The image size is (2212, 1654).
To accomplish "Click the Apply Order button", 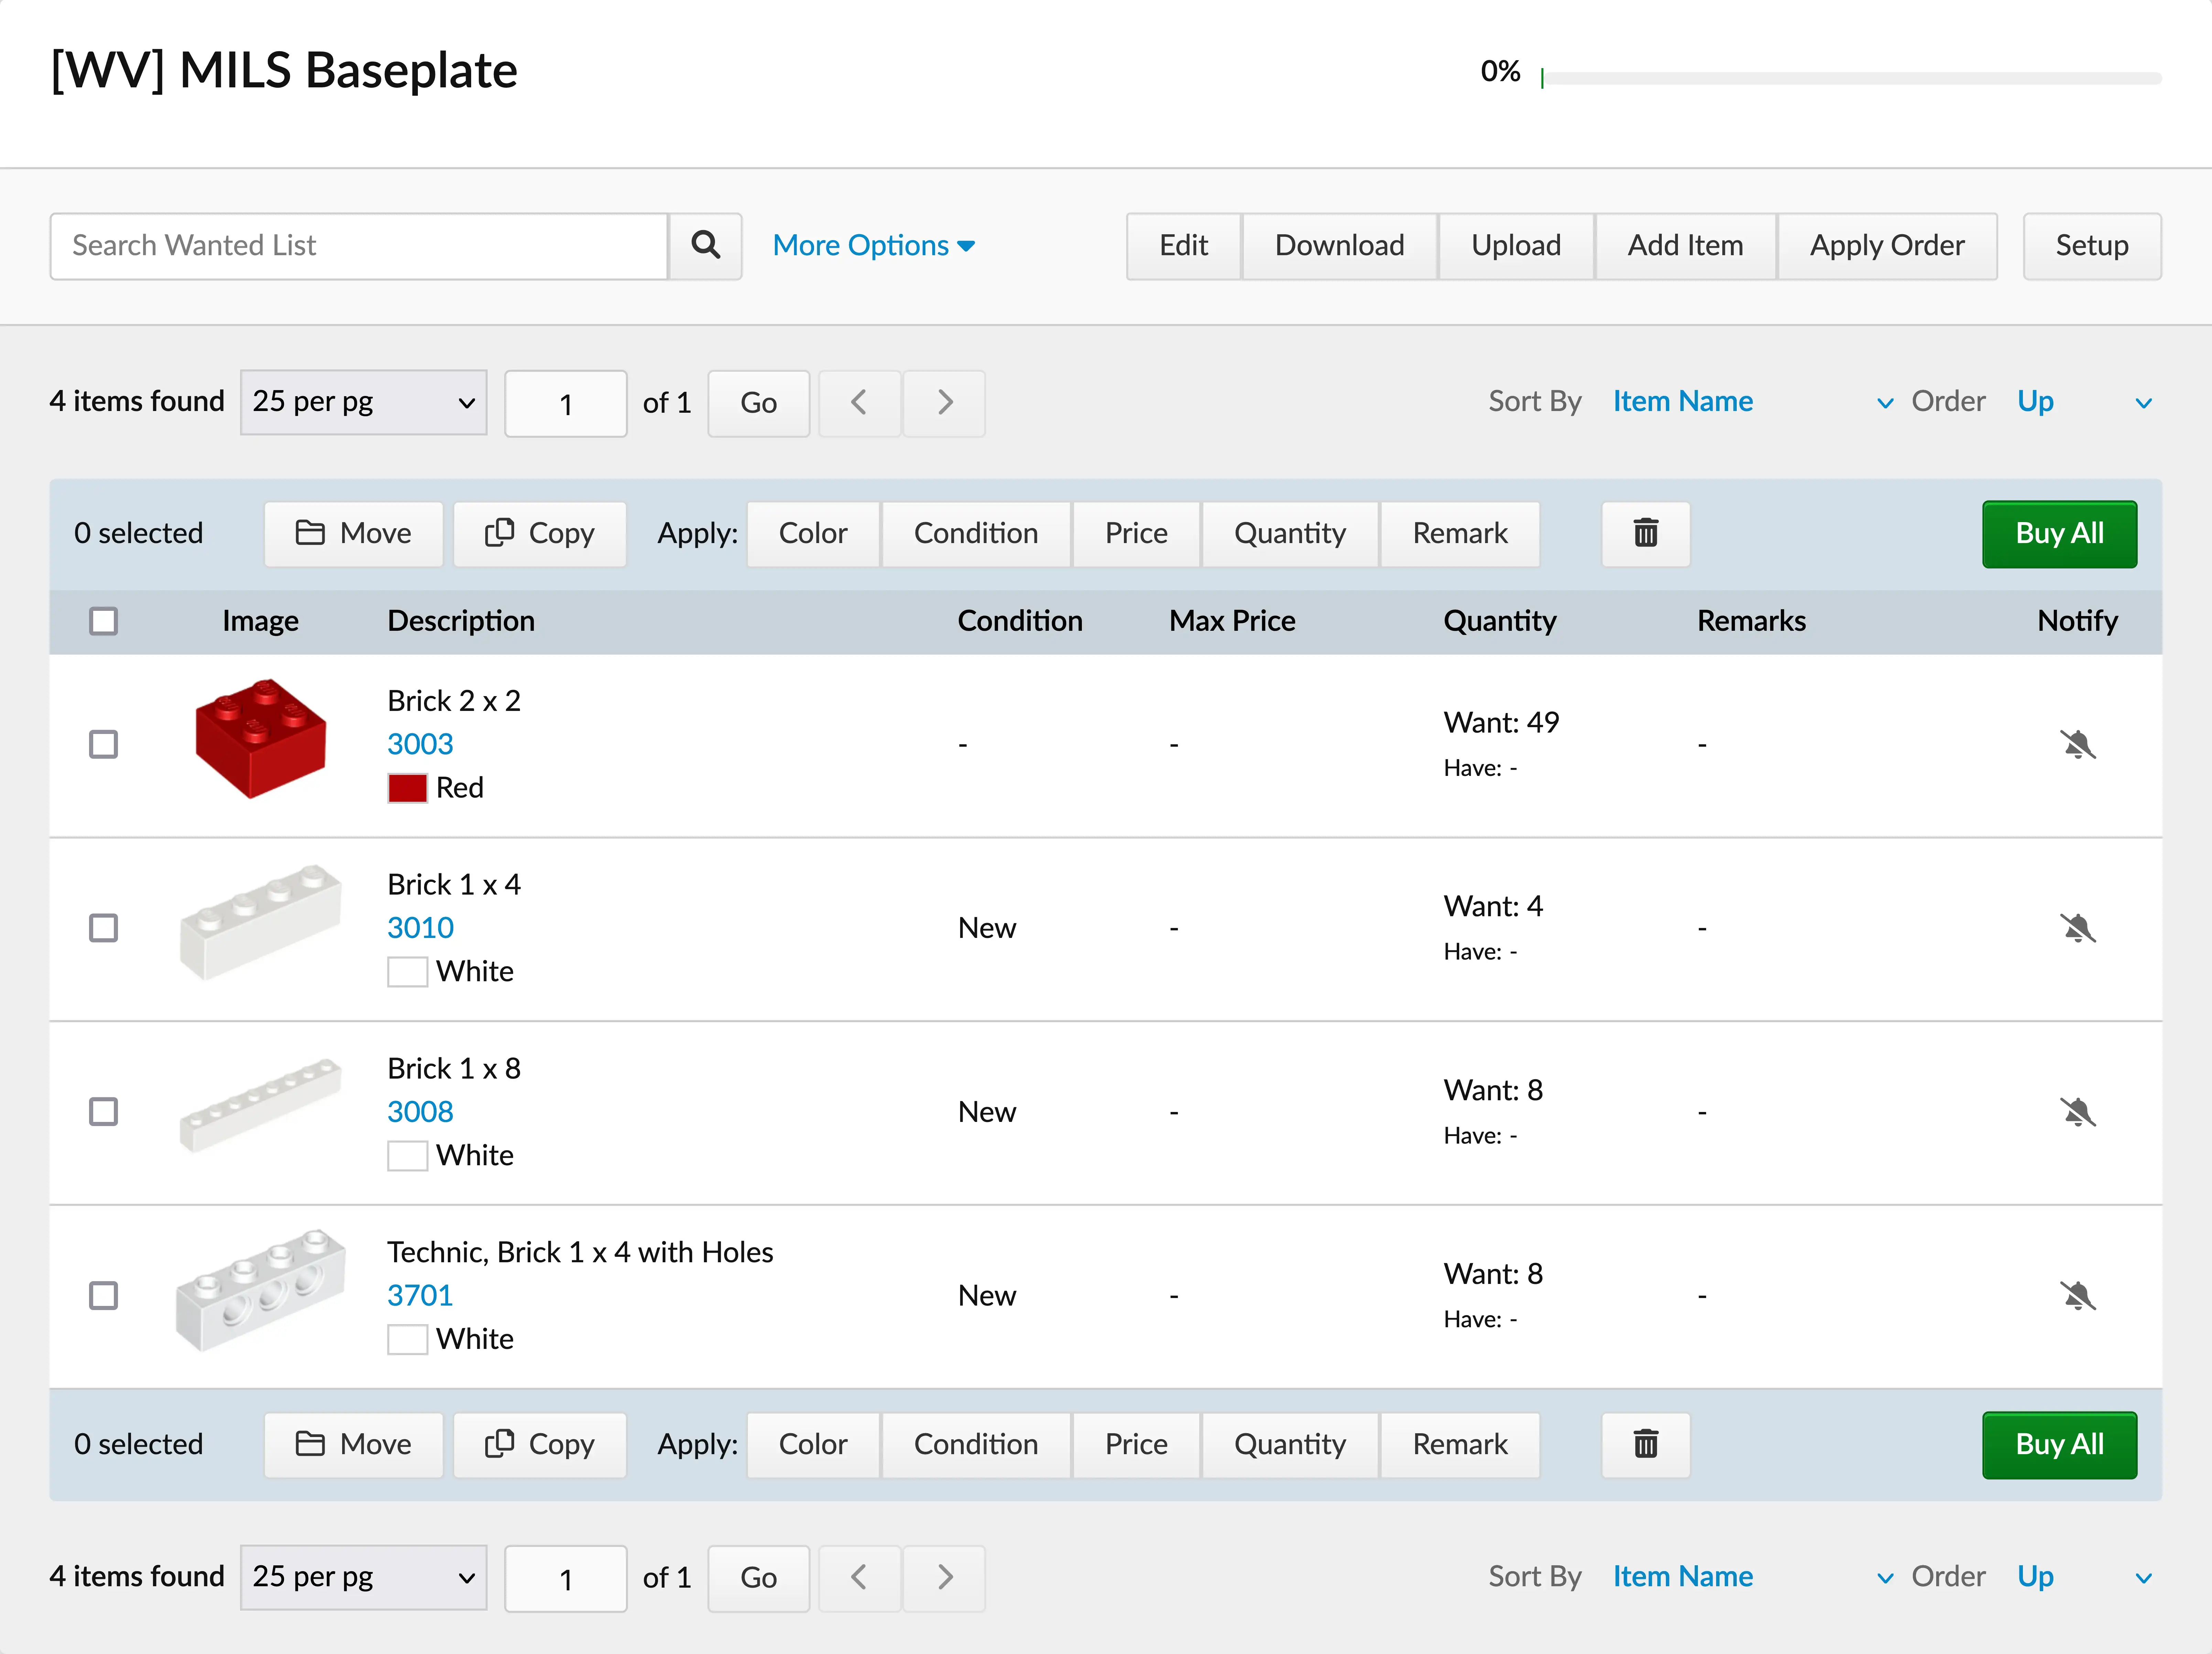I will [1887, 246].
